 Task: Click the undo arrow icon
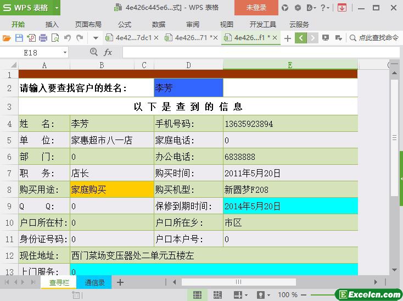click(x=68, y=38)
